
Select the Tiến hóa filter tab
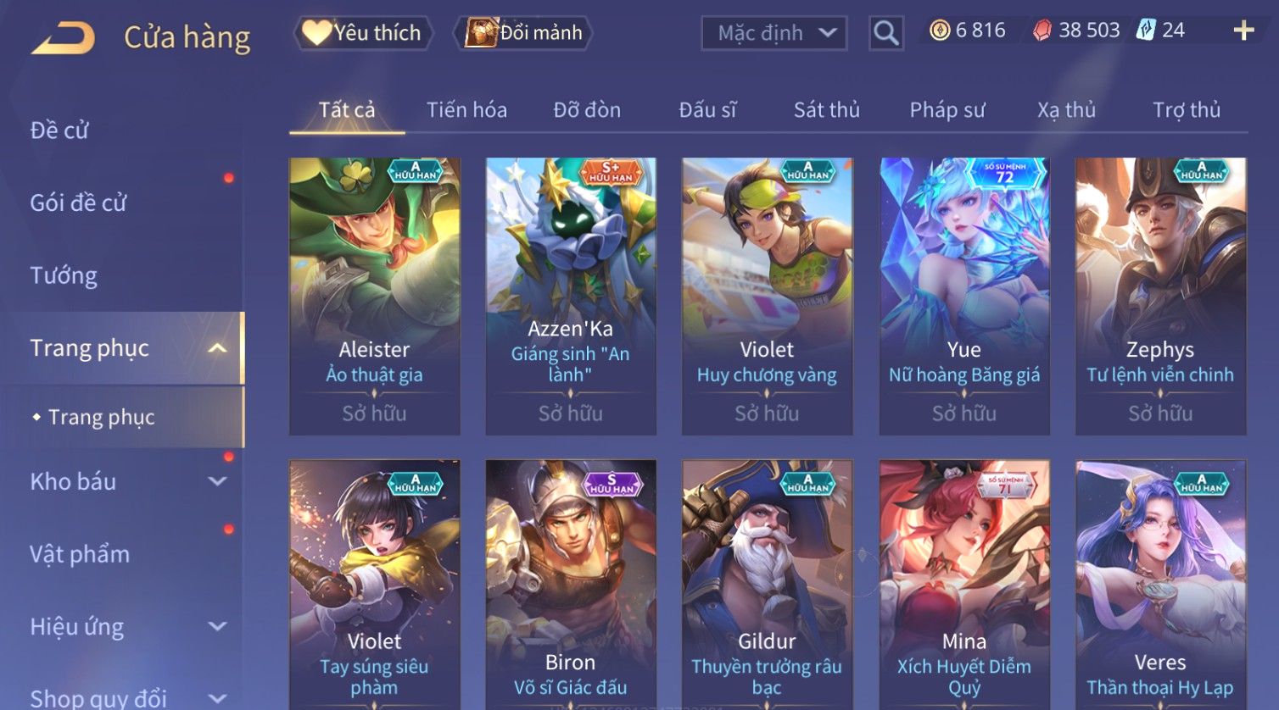click(x=466, y=110)
